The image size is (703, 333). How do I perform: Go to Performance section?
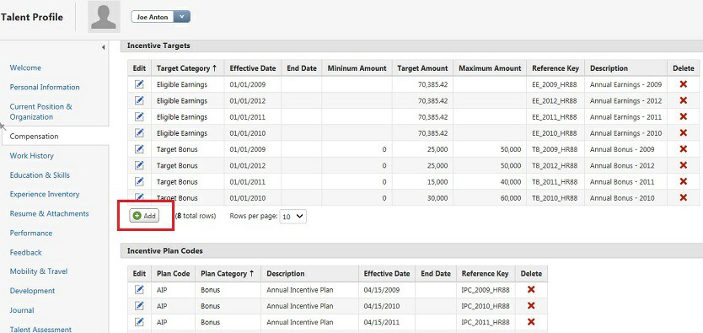click(31, 233)
